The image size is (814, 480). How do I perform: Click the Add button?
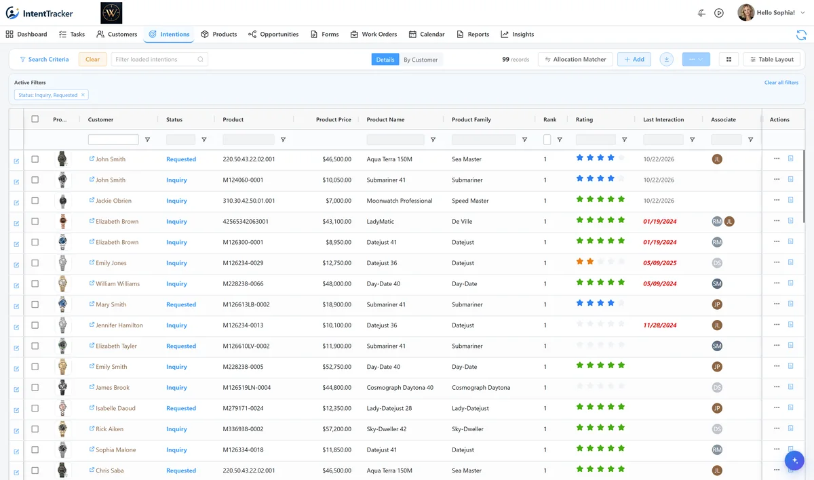(x=634, y=60)
